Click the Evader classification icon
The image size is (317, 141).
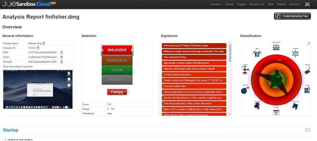[245, 69]
